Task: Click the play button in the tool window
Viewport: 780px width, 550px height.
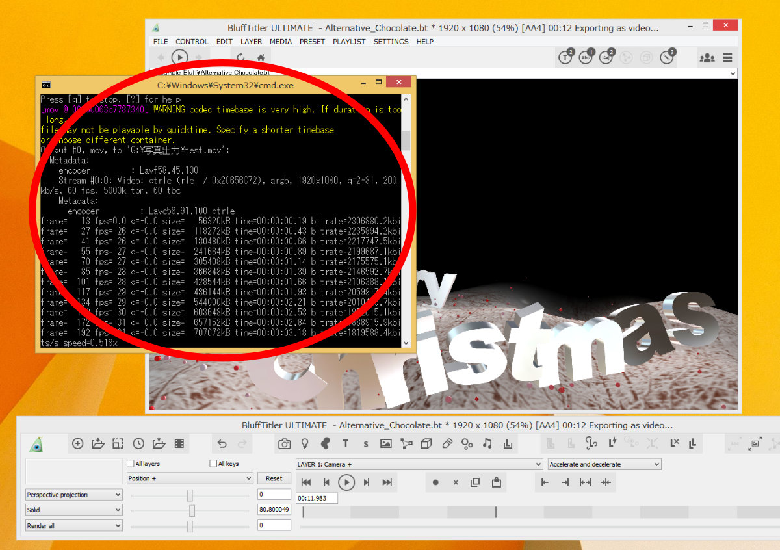Action: [x=346, y=482]
